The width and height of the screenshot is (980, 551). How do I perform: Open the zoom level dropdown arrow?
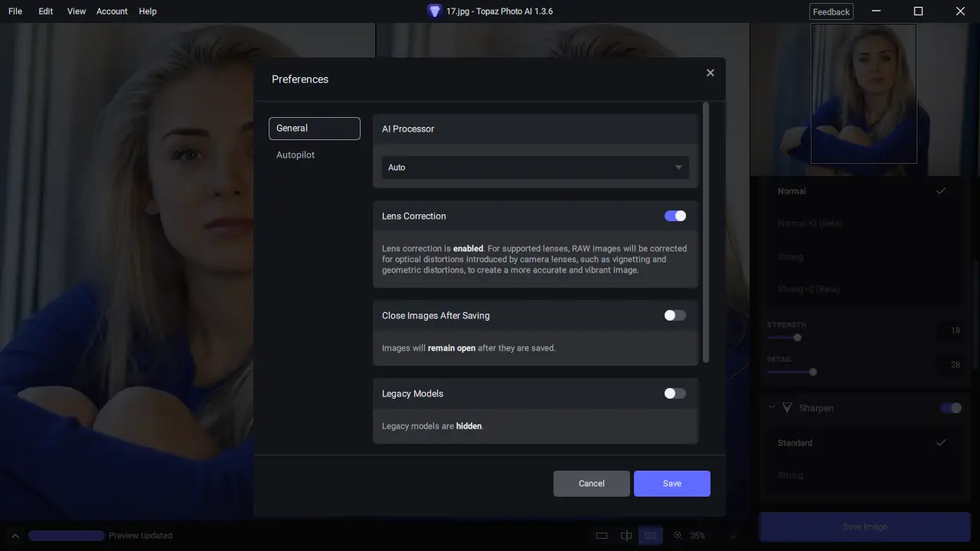[x=733, y=536]
